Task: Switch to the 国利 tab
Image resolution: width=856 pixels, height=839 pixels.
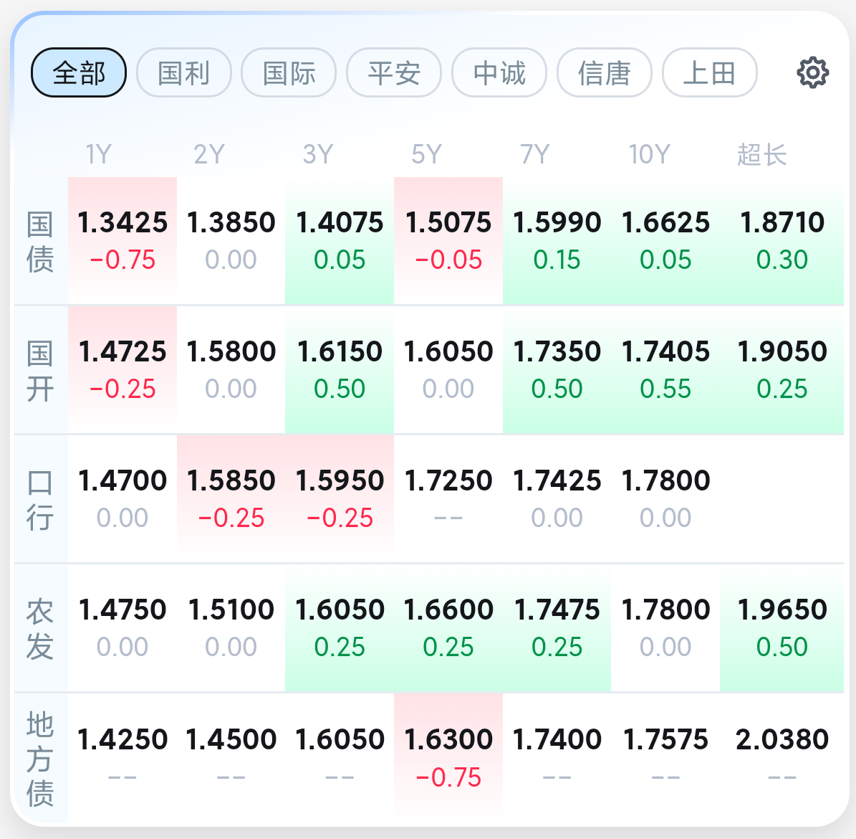Action: pyautogui.click(x=184, y=72)
